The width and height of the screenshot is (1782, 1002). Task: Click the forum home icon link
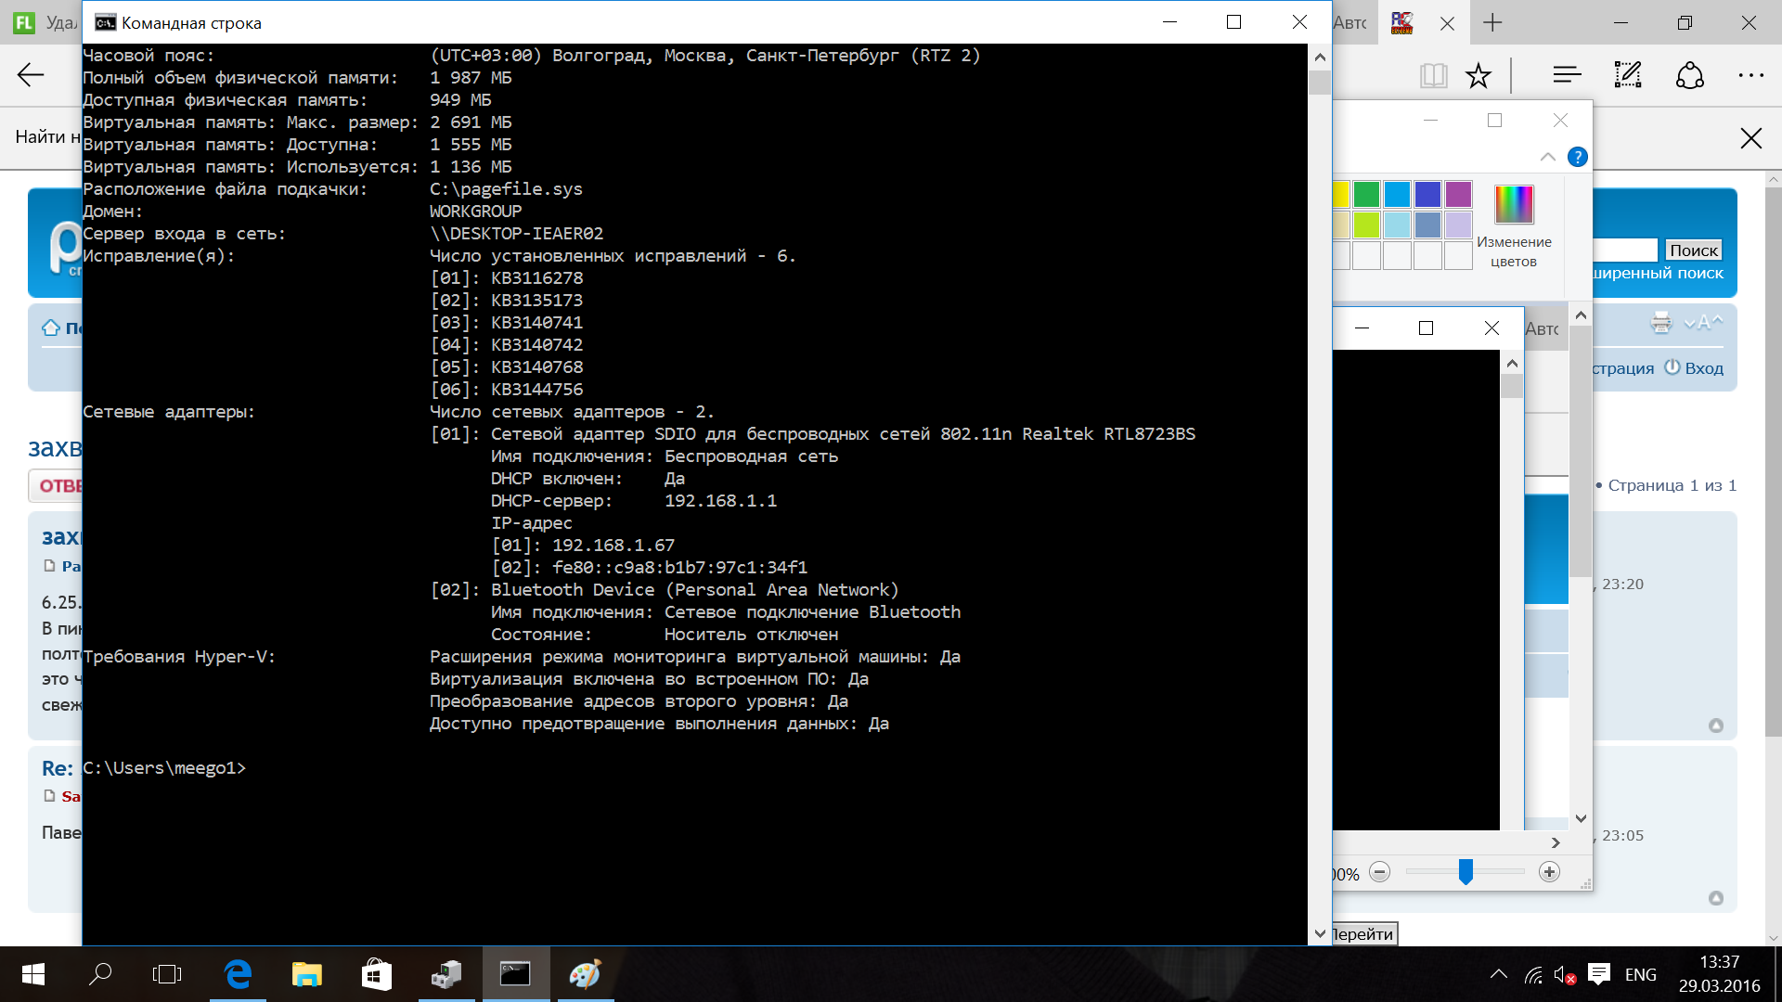point(51,328)
